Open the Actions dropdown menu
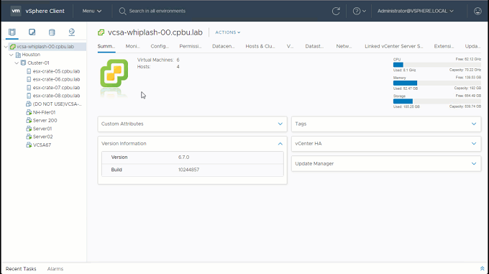 coord(228,32)
